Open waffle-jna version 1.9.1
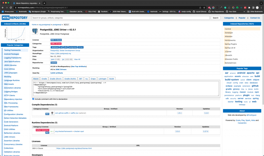264x156 pixels. coord(179,113)
